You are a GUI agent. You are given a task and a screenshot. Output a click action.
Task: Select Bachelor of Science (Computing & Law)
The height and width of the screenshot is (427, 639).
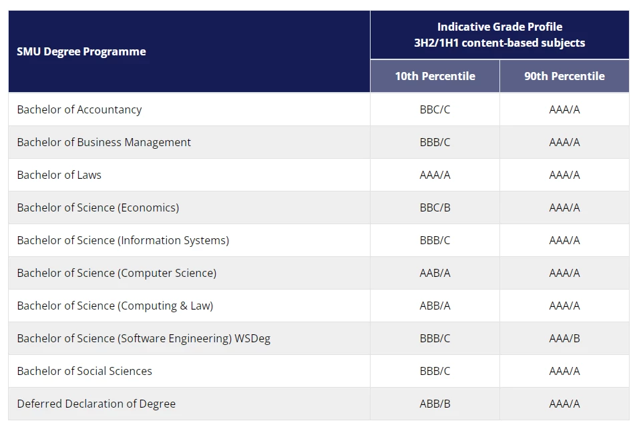pyautogui.click(x=116, y=306)
